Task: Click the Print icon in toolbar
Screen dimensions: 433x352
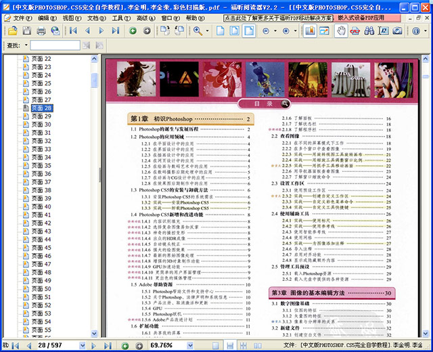Action: (x=41, y=30)
